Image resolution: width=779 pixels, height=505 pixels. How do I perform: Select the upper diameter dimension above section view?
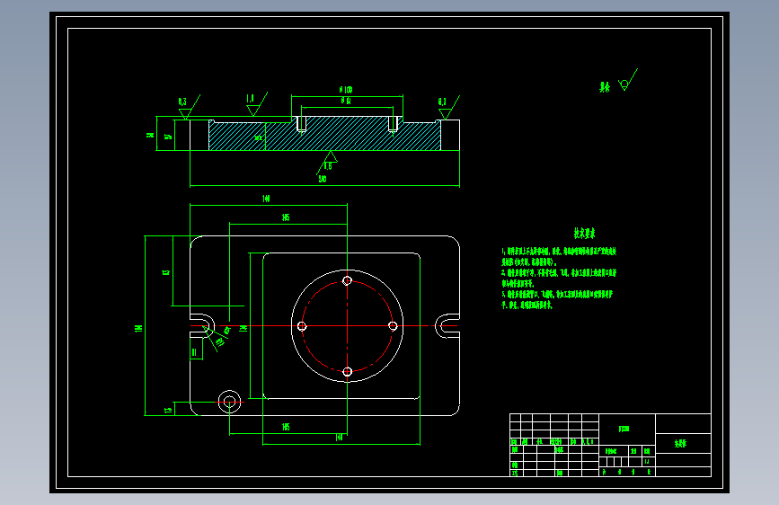point(346,90)
